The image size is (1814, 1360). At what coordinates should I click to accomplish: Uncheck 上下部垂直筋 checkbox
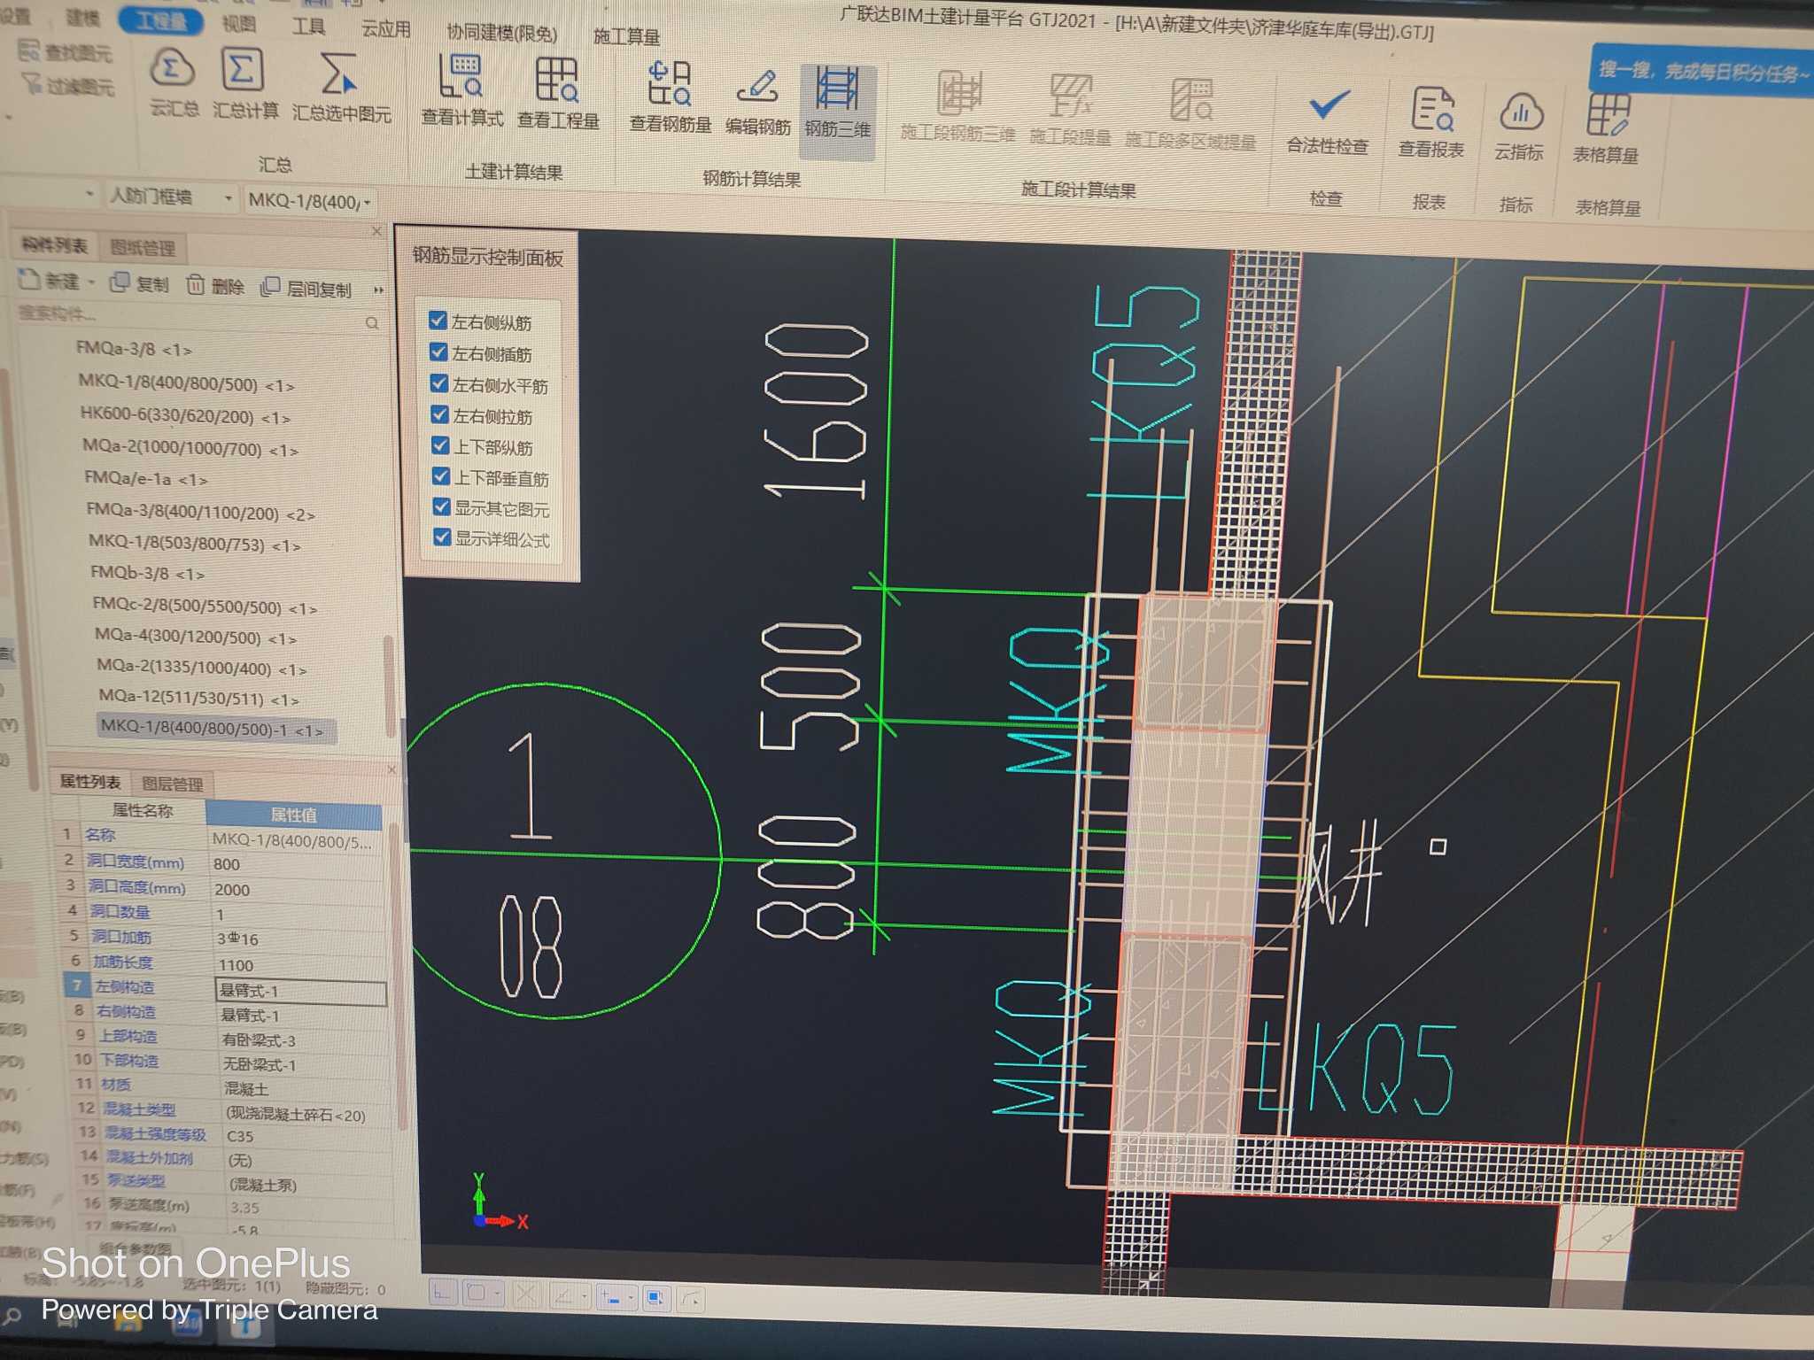[442, 475]
